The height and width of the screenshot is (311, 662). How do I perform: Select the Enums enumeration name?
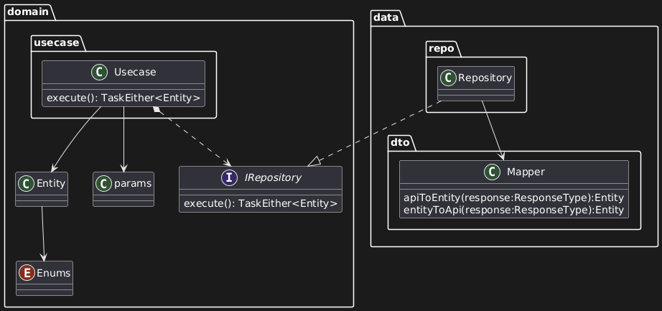point(54,273)
